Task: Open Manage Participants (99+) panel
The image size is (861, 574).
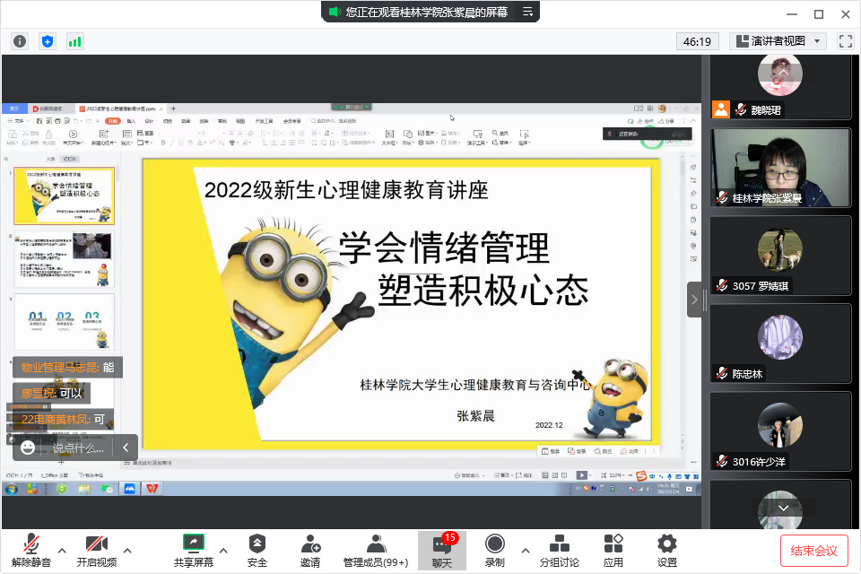Action: coord(376,550)
